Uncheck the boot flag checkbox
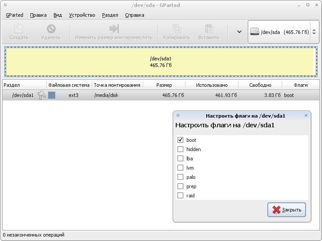 click(180, 140)
